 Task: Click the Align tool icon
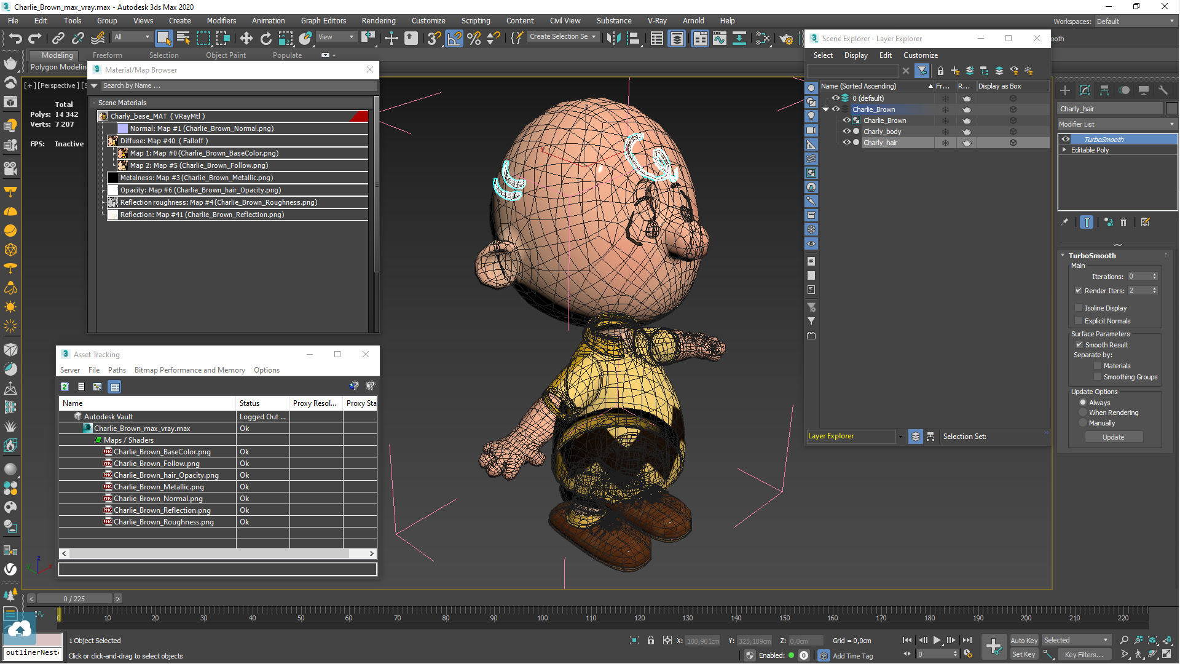pyautogui.click(x=633, y=38)
